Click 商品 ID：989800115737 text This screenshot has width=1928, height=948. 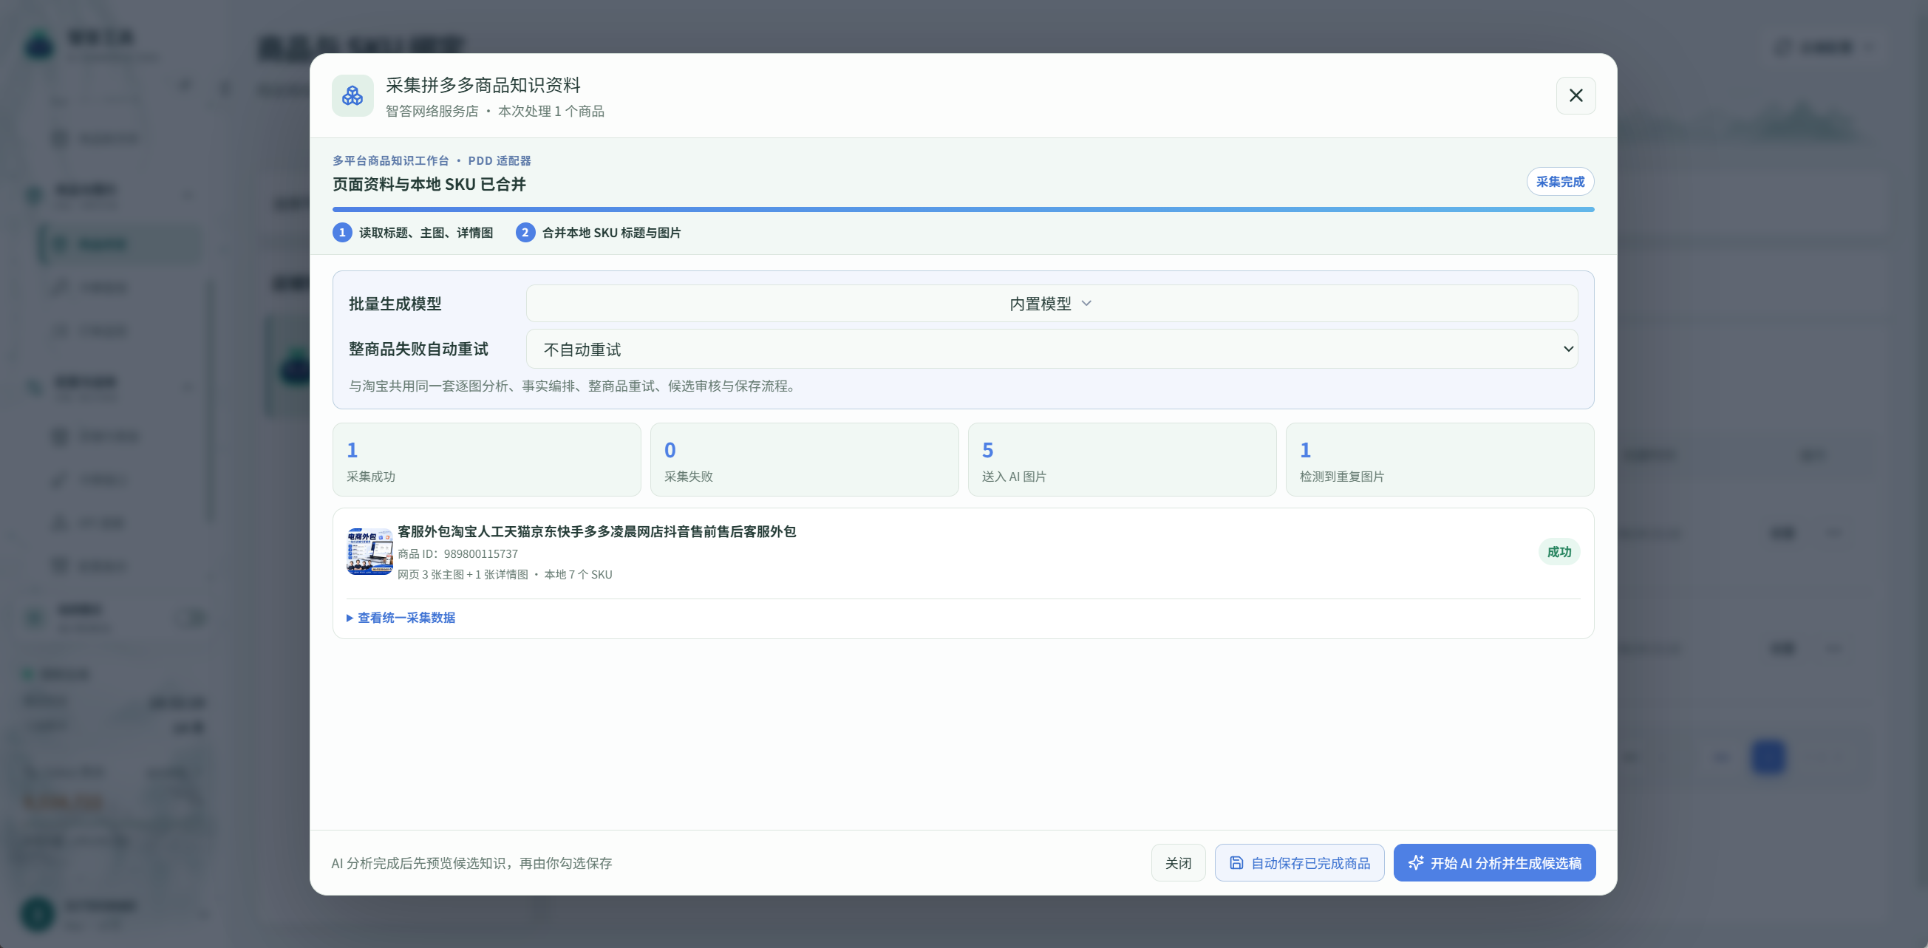pos(457,553)
